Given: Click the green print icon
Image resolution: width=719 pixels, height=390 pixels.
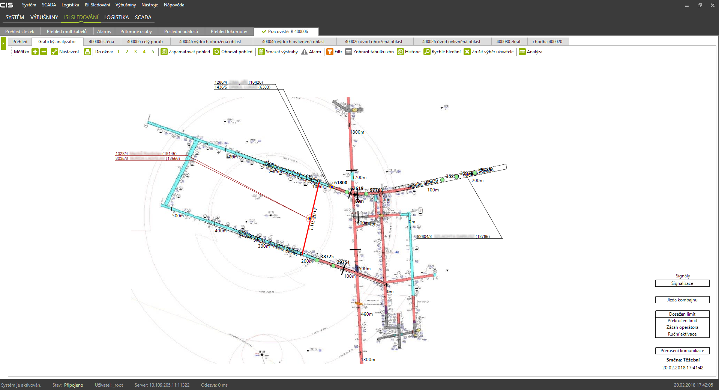Looking at the screenshot, I should 87,52.
